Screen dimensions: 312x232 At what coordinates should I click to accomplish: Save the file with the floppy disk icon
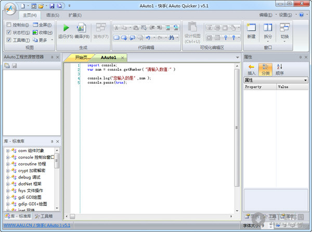52,6
